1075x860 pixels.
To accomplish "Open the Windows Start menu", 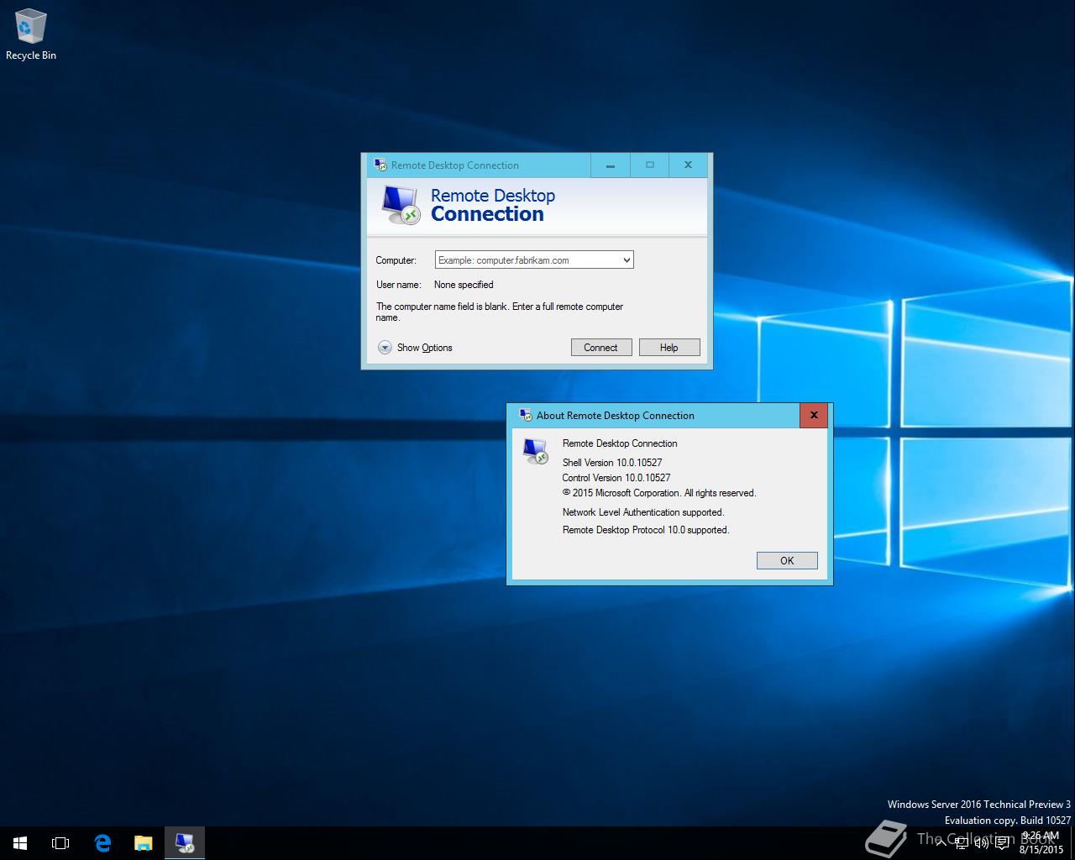I will pos(20,842).
